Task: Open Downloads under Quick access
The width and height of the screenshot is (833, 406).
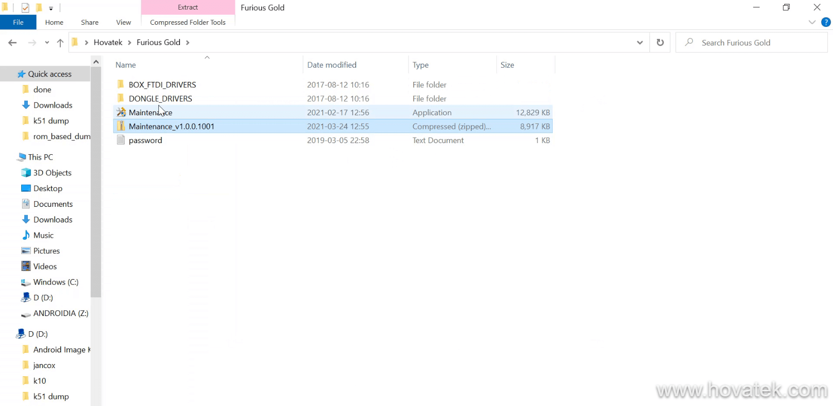Action: click(x=53, y=105)
